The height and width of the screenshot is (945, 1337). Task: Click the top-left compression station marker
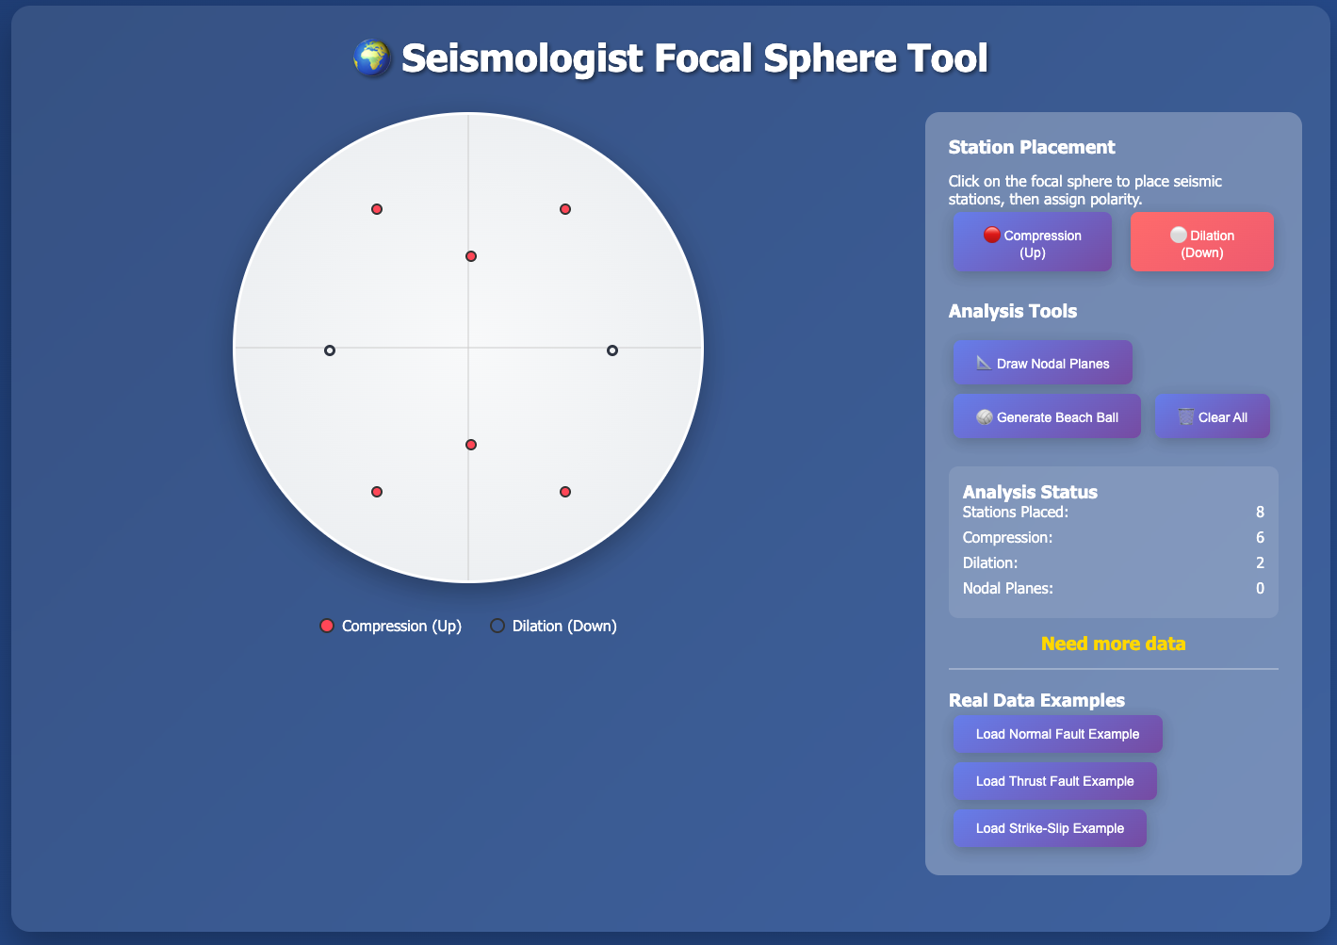pos(377,209)
